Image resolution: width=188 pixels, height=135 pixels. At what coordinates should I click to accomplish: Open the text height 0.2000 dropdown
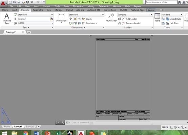coord(52,23)
